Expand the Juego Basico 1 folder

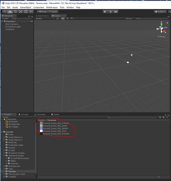click(4, 137)
